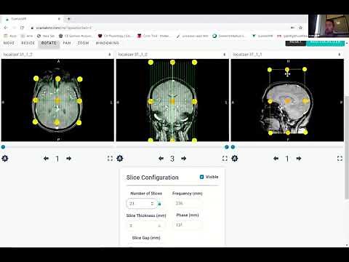
Task: Click the page vertical scrollbar
Action: pyautogui.click(x=347, y=148)
